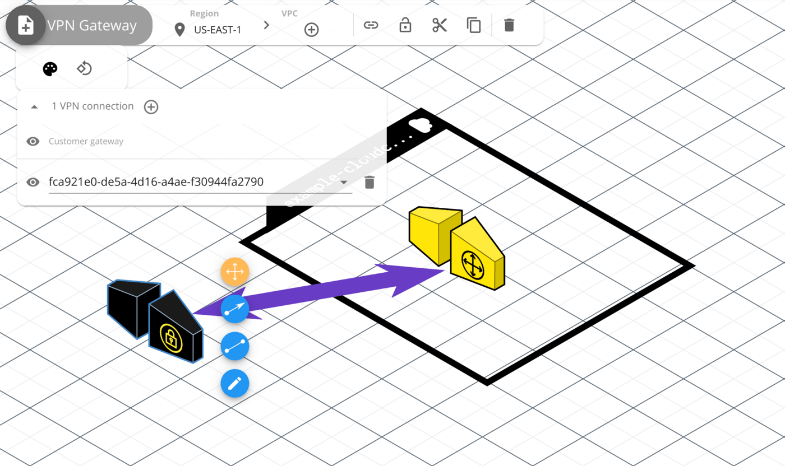Click the Customer gateway label
Image resolution: width=785 pixels, height=466 pixels.
(x=86, y=142)
